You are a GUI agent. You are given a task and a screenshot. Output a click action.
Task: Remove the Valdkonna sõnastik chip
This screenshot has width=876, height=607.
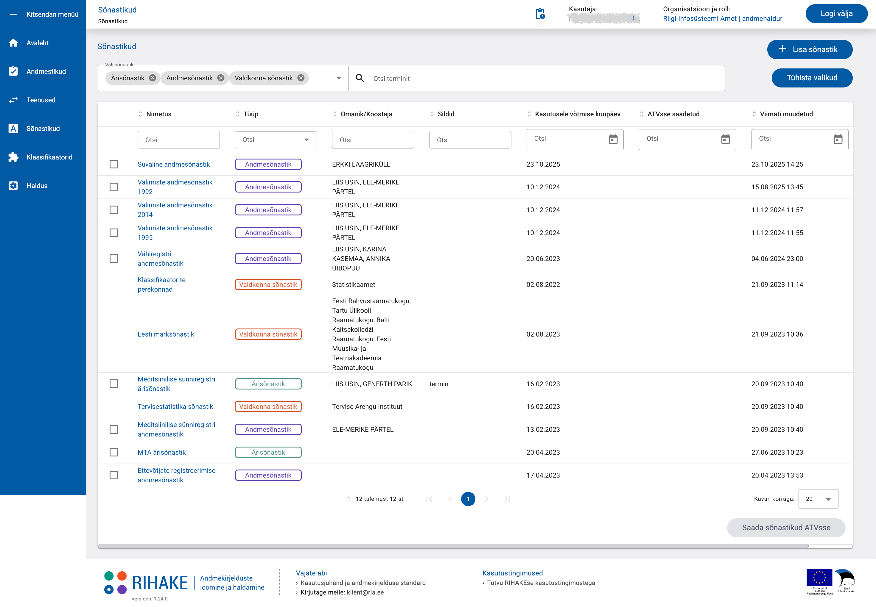click(x=301, y=78)
